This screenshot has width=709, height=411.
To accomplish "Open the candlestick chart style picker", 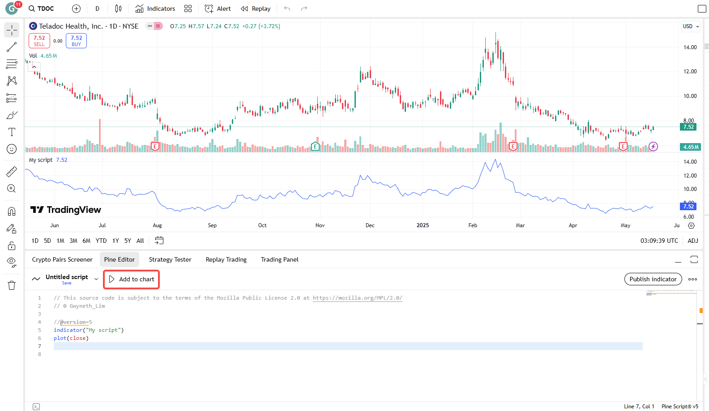I will (118, 8).
